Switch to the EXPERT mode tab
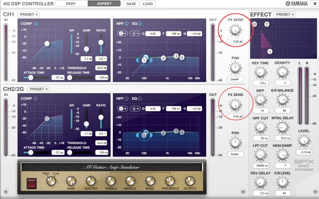Screen dimensions: 319x199 (x=104, y=4)
